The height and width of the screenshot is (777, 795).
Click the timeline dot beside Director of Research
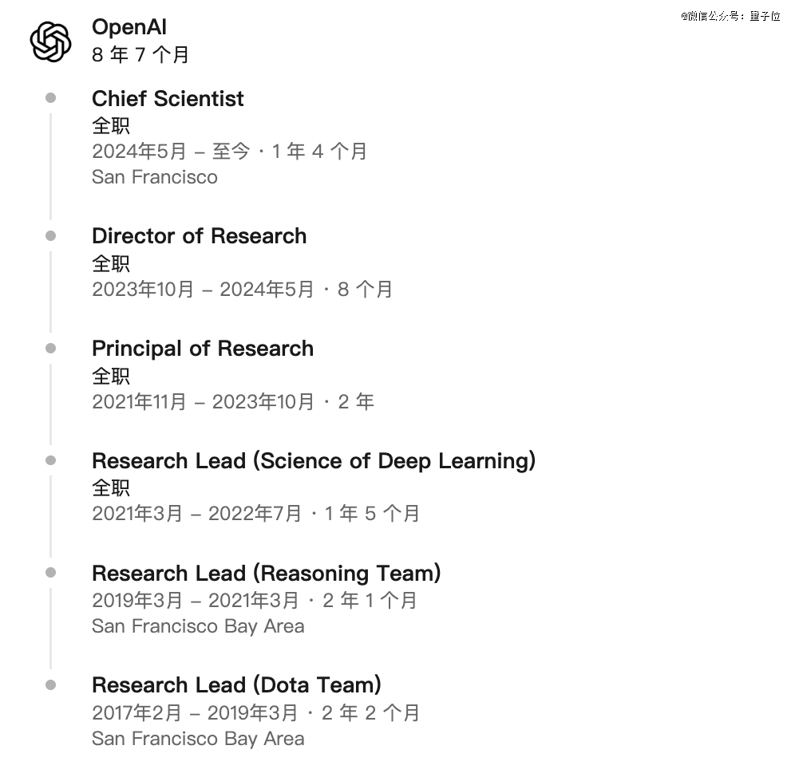pyautogui.click(x=51, y=235)
